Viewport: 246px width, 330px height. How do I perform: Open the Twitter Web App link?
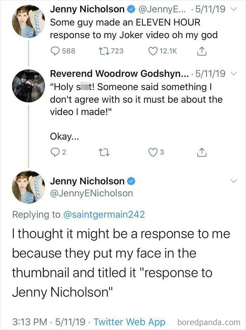click(130, 322)
